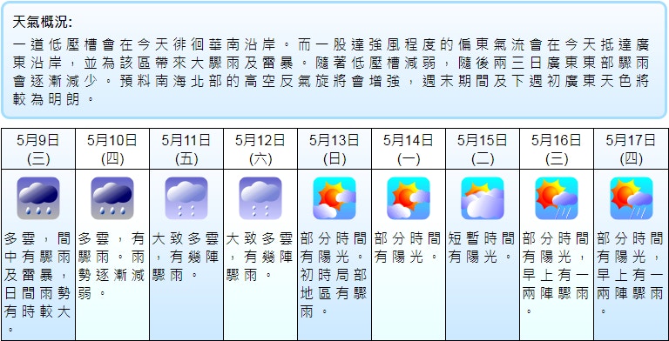
Task: Select the 5月12日 (六) date header
Action: (x=260, y=149)
